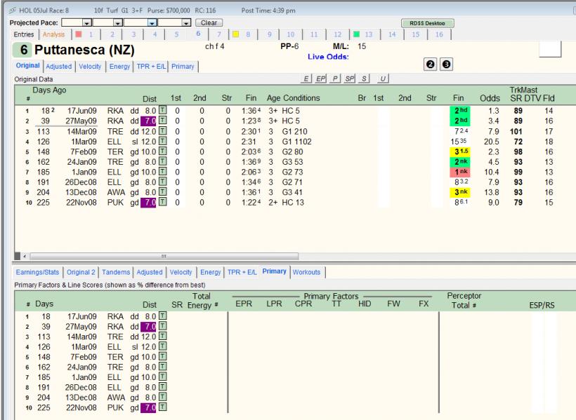This screenshot has height=420, width=576.
Task: Switch to the Entries tab
Action: pos(24,34)
